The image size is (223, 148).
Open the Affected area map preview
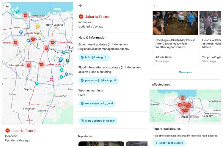tap(185, 106)
